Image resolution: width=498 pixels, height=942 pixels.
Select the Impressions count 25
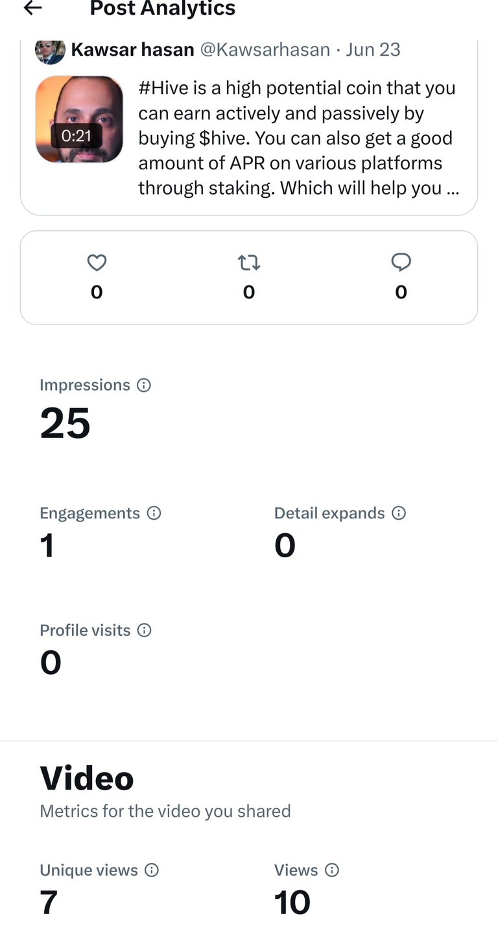click(65, 424)
